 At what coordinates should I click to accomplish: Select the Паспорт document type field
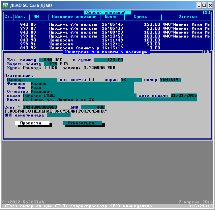32,80
